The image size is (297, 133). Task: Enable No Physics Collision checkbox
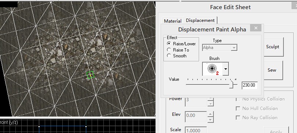click(x=238, y=99)
